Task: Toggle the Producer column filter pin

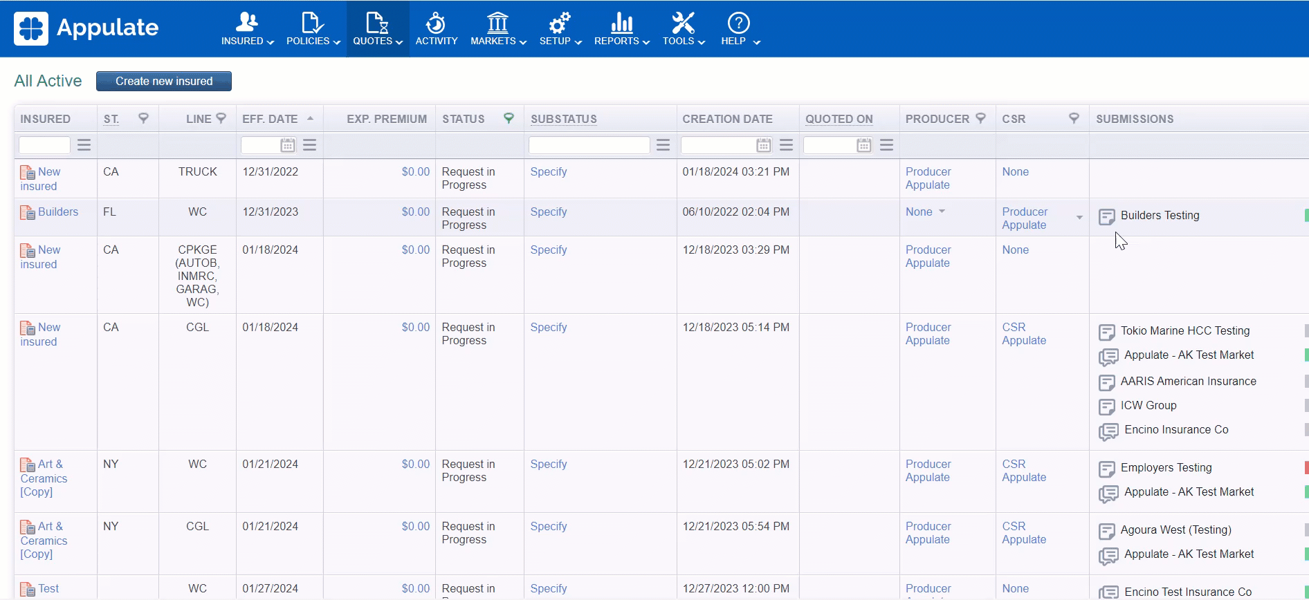Action: pyautogui.click(x=980, y=118)
